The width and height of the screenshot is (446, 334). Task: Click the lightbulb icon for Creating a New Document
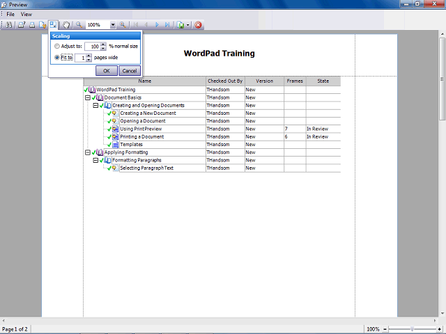tap(115, 113)
